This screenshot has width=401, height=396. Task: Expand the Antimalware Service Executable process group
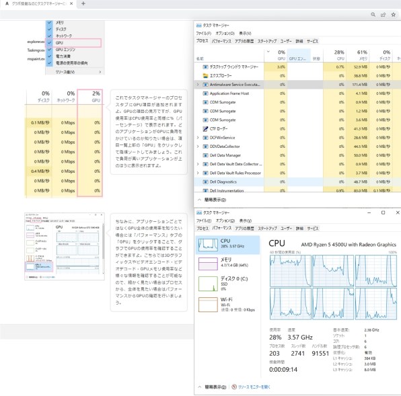click(x=198, y=84)
